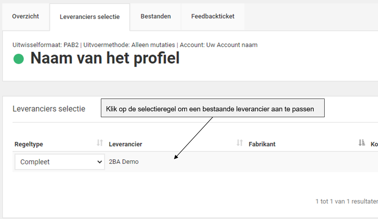Click the sort arrows next to Leverancier

pos(99,143)
